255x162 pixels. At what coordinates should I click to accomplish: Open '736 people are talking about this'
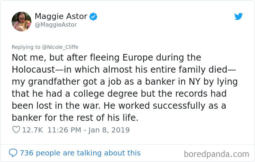(80, 153)
